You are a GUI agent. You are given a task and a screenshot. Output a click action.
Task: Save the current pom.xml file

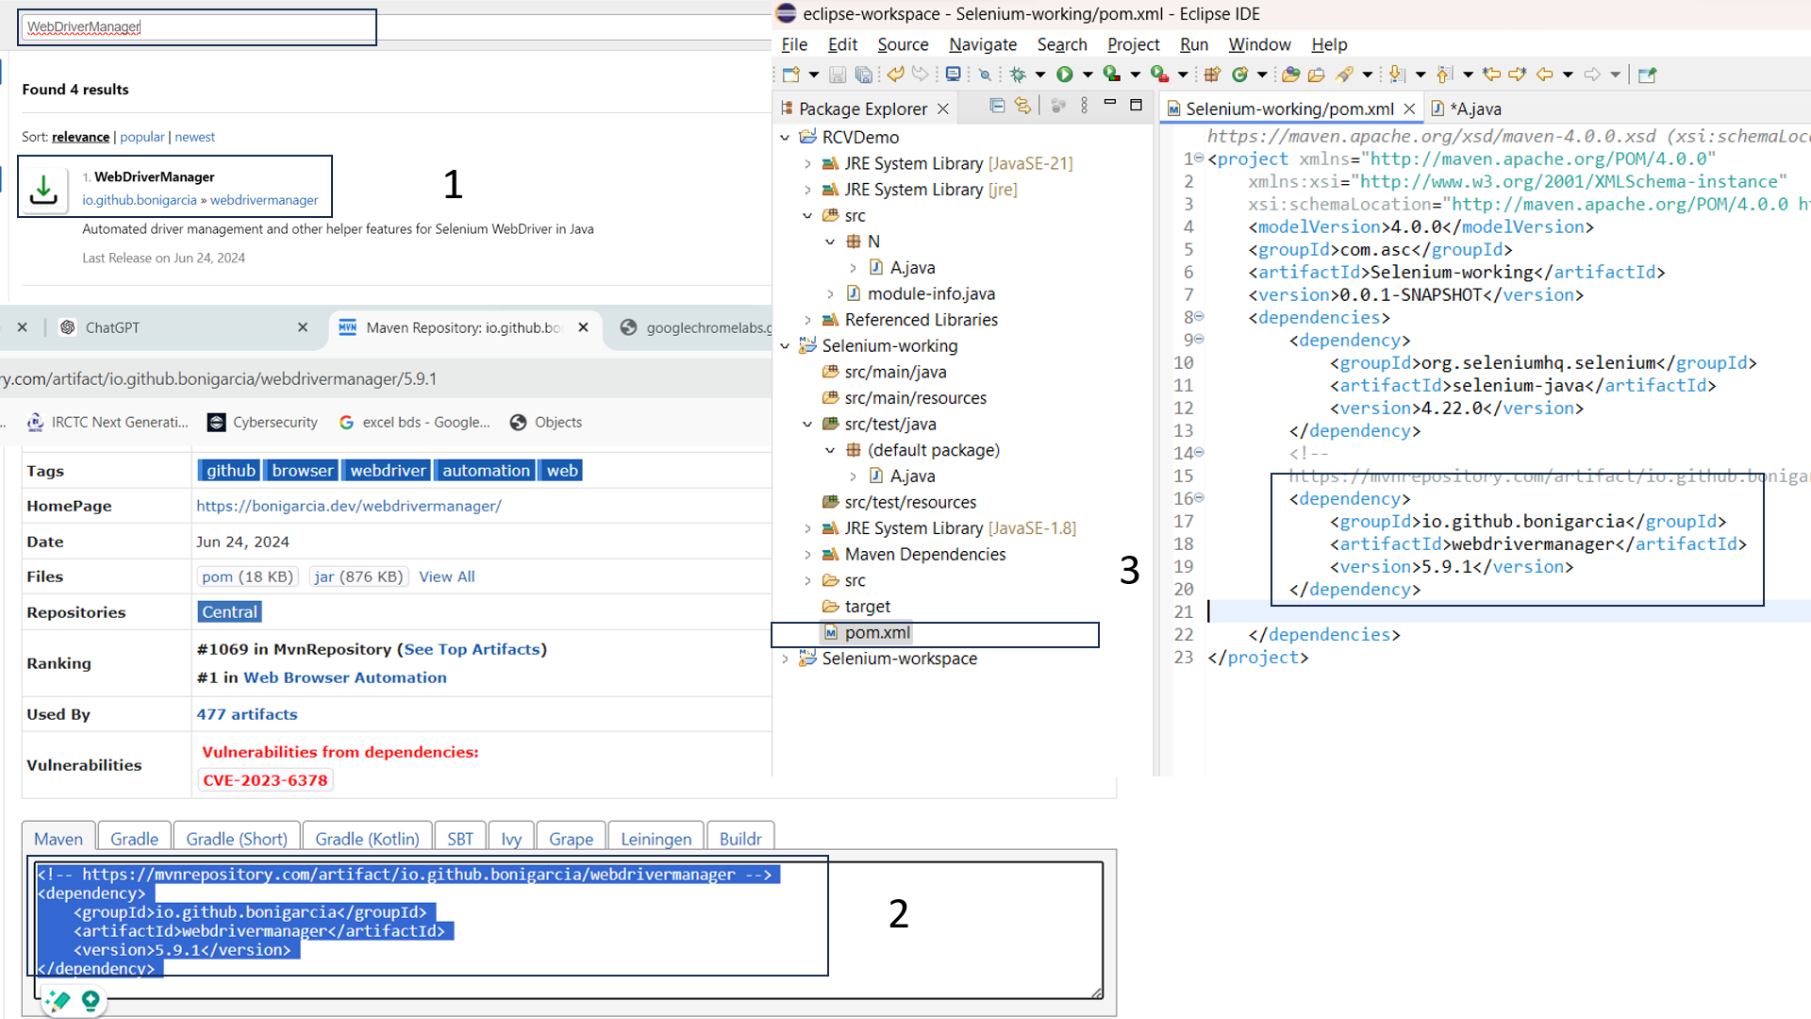839,74
